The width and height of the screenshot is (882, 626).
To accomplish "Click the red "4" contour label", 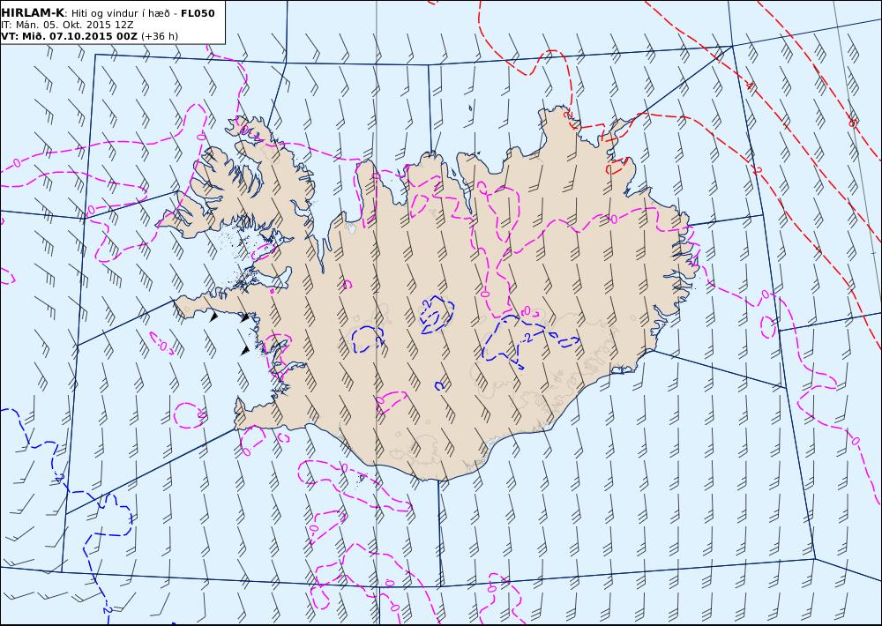I will [749, 86].
